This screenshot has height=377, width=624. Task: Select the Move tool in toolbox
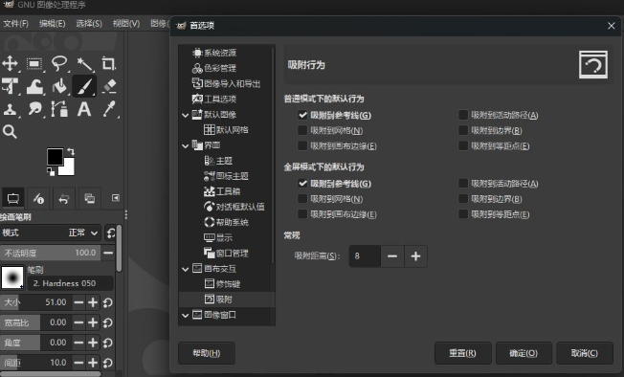[10, 63]
